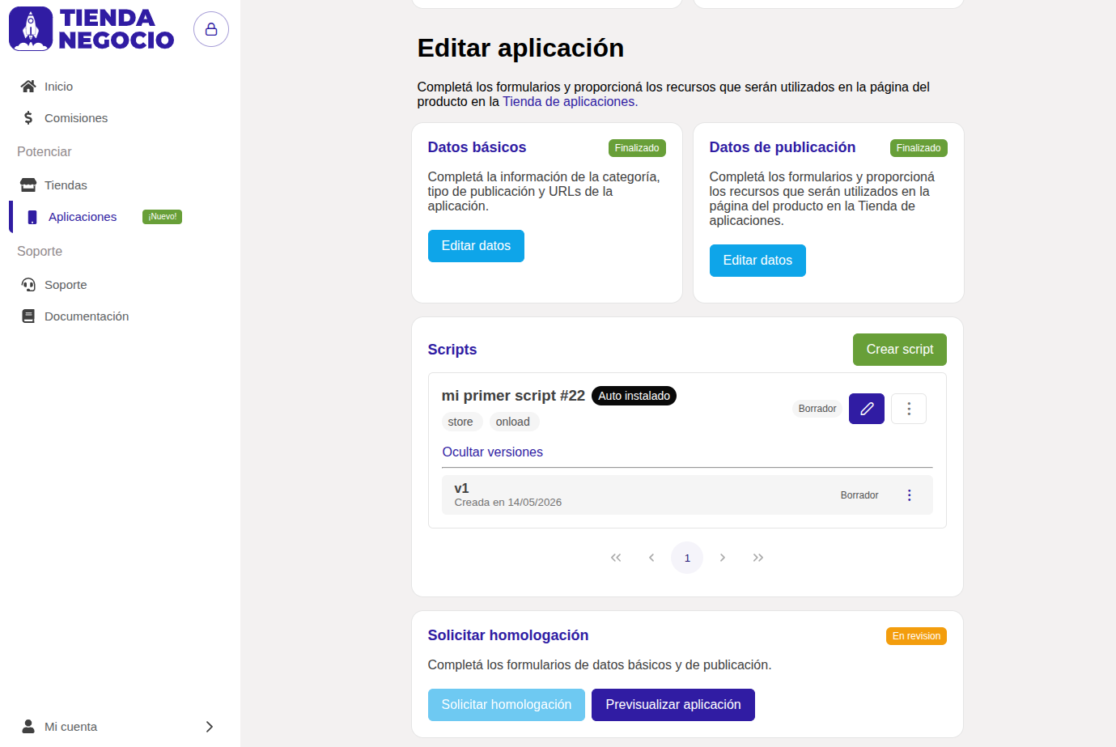This screenshot has width=1116, height=747.
Task: Click the Borrador status beside pencil button
Action: (817, 409)
